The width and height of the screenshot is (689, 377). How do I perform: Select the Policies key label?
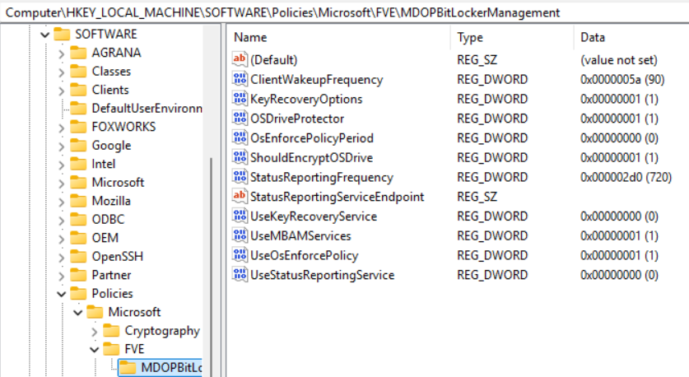tap(112, 294)
